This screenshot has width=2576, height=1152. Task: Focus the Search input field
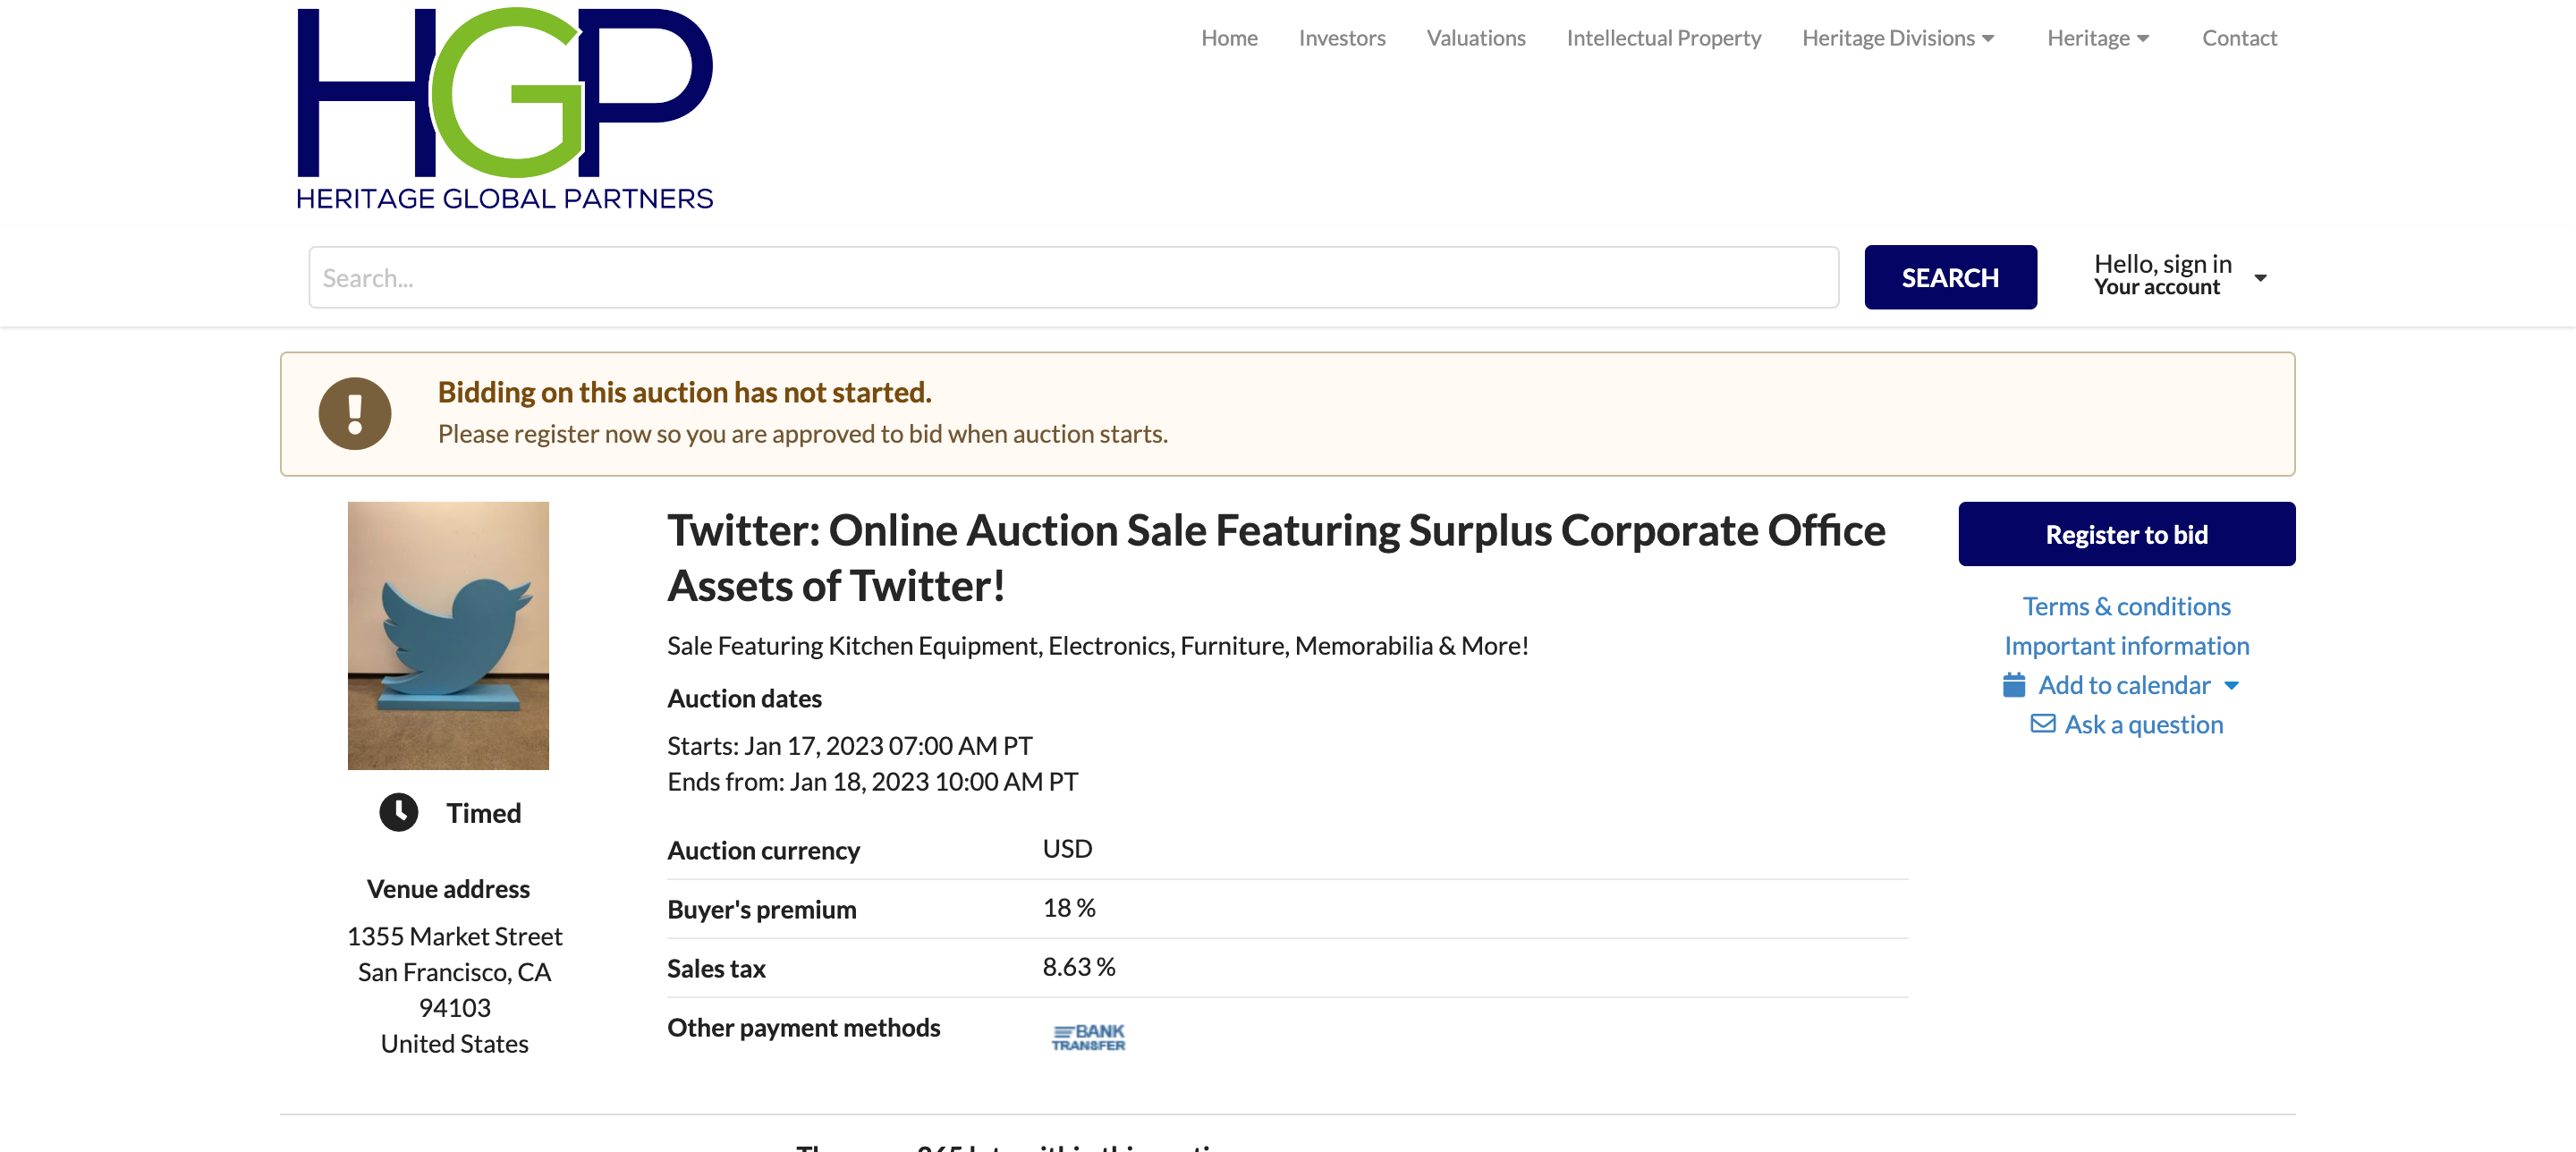click(x=1073, y=277)
